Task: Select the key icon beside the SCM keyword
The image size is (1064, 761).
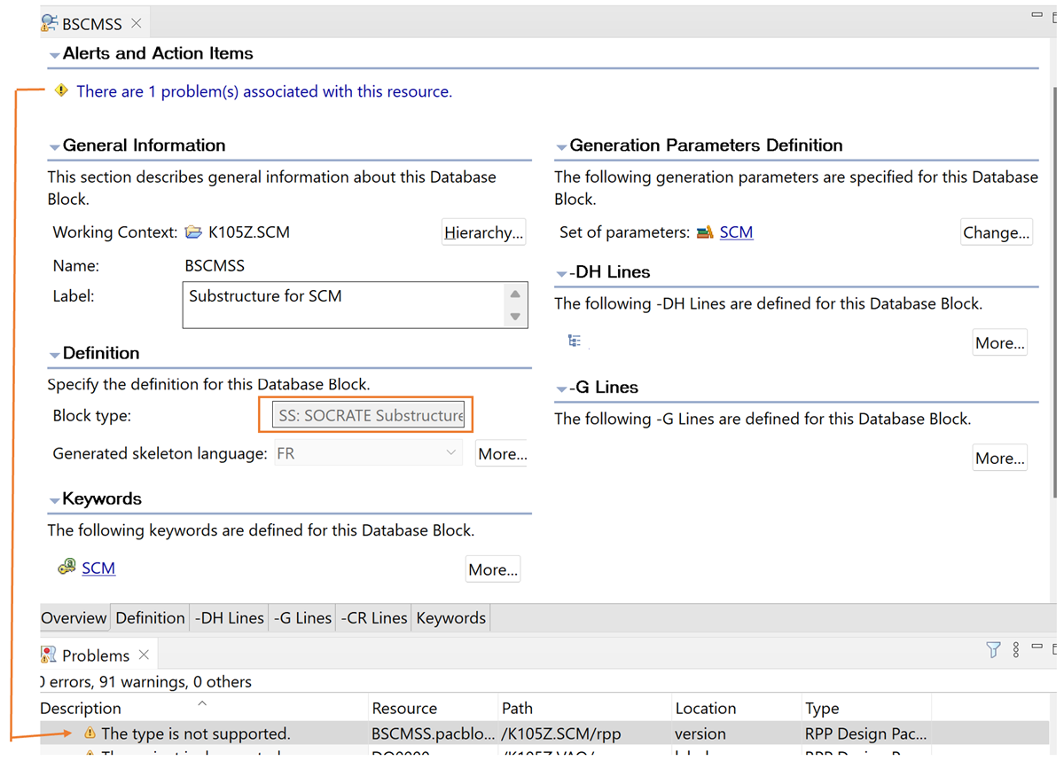Action: coord(65,567)
